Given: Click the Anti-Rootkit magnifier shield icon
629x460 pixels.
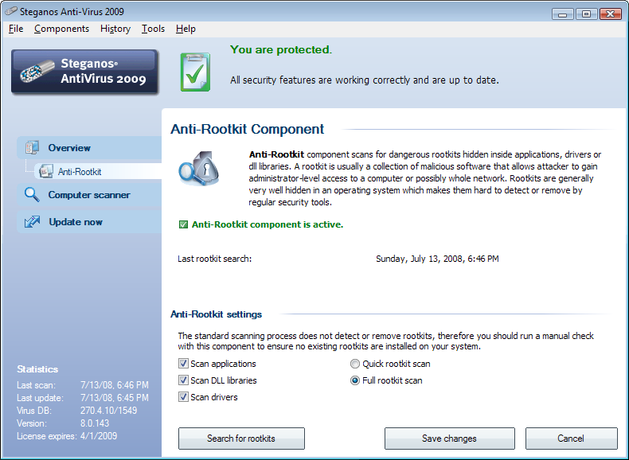Looking at the screenshot, I should point(199,169).
